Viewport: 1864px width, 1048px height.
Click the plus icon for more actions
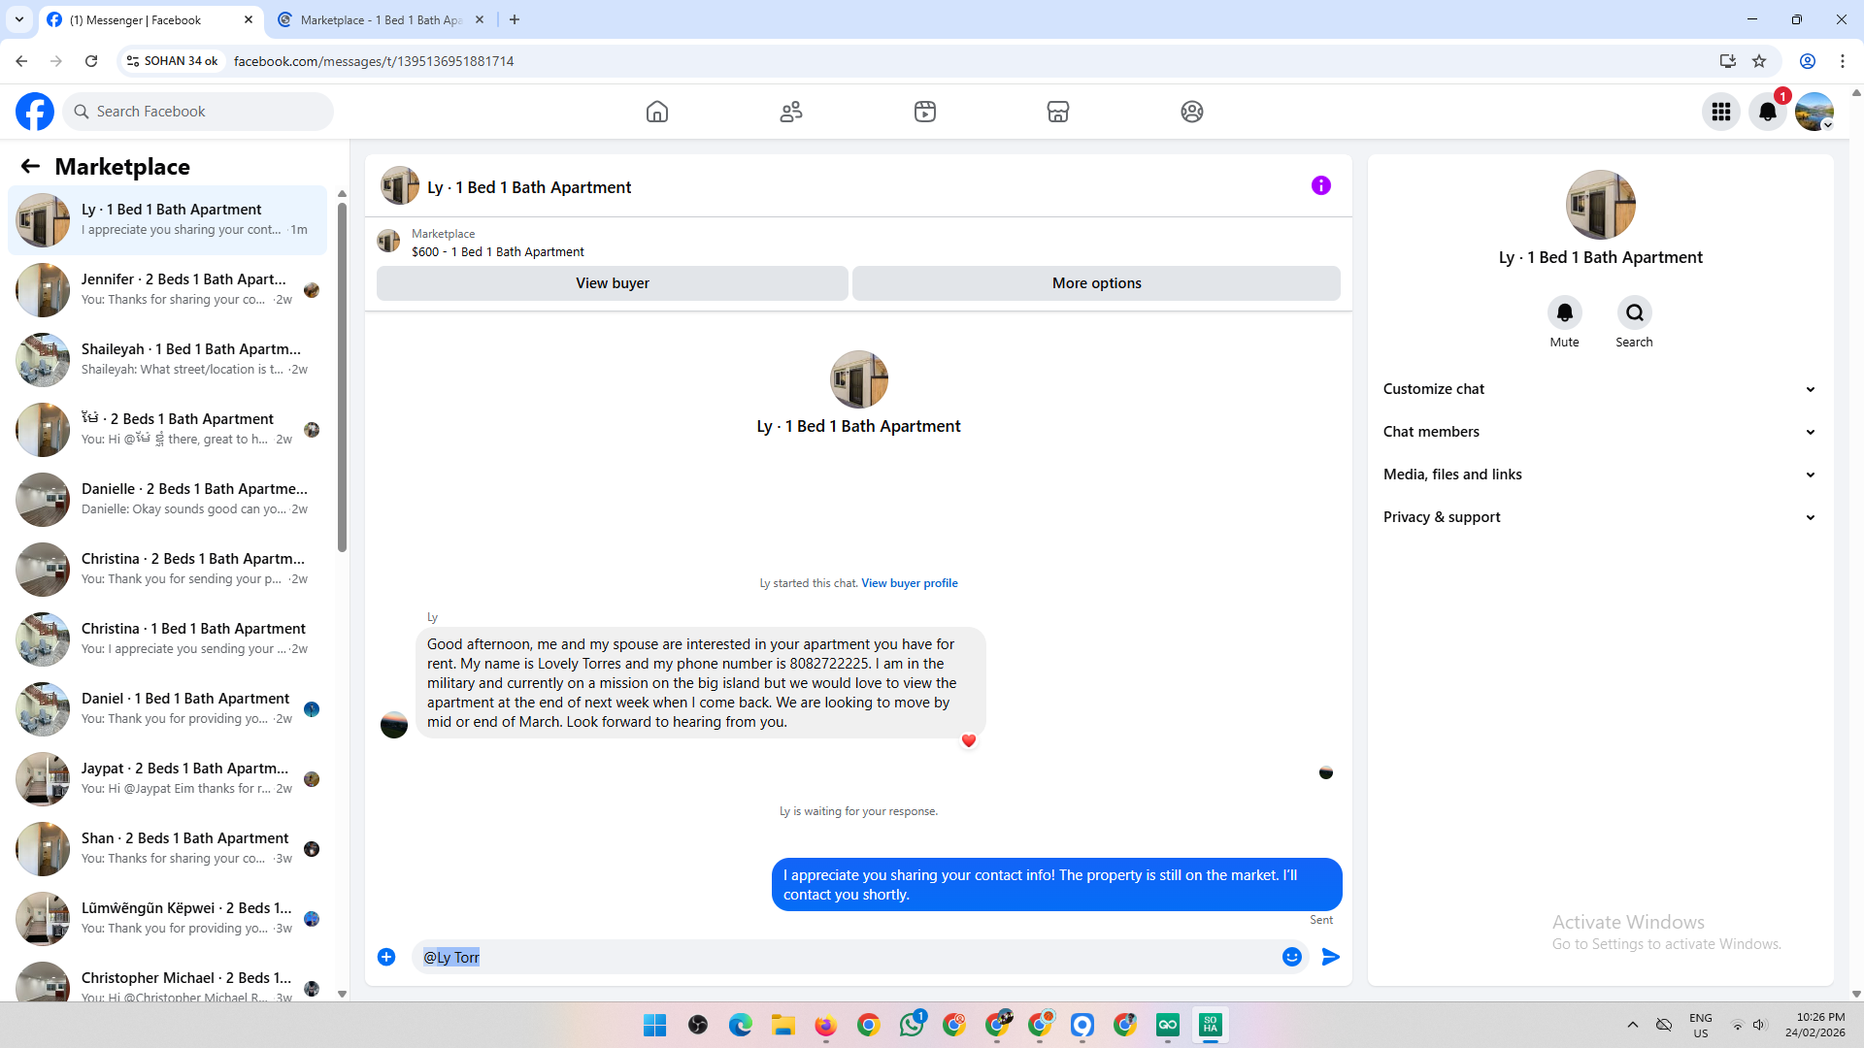(x=386, y=957)
